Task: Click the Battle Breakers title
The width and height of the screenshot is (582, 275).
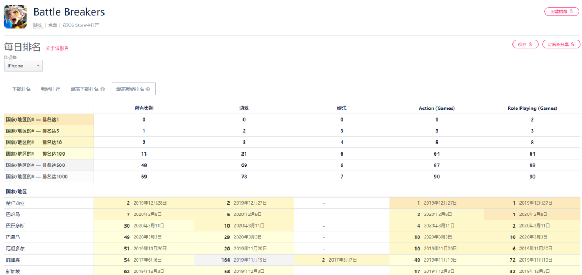Action: point(69,12)
